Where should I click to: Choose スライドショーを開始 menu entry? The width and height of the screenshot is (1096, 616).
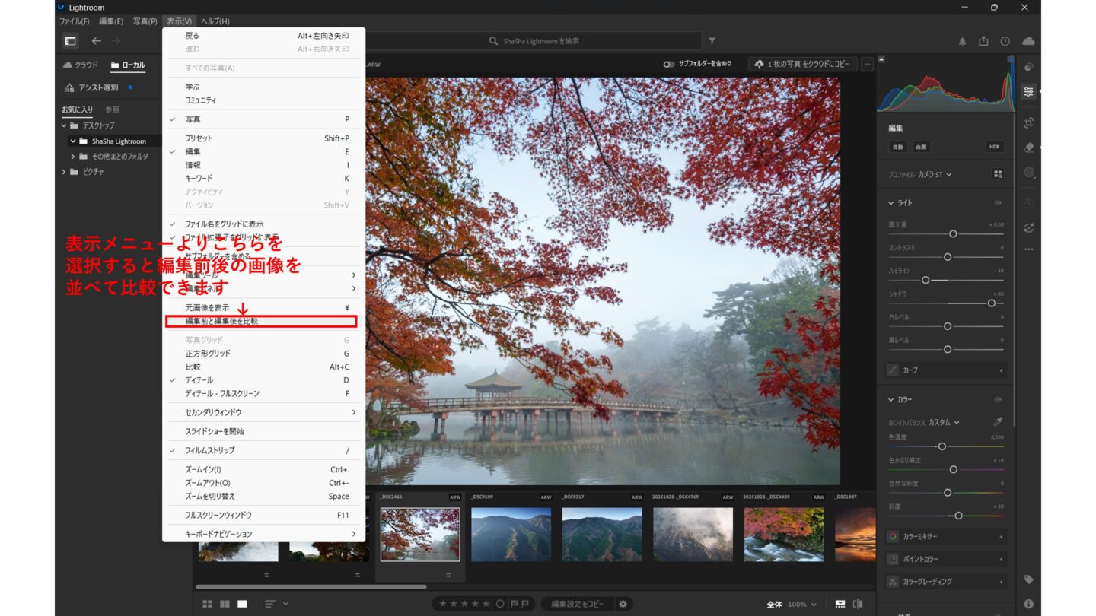[215, 431]
